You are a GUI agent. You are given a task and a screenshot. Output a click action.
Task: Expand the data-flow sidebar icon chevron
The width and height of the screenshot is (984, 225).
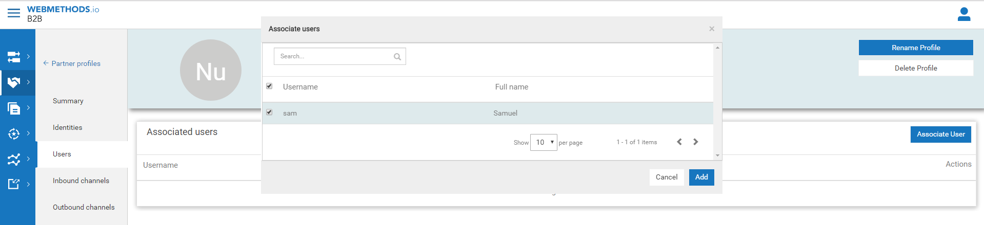click(x=28, y=56)
